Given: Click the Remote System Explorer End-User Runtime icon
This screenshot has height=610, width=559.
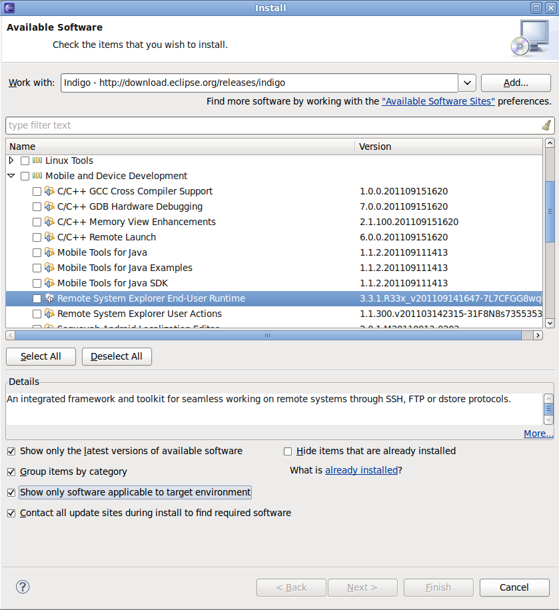Looking at the screenshot, I should pos(49,298).
